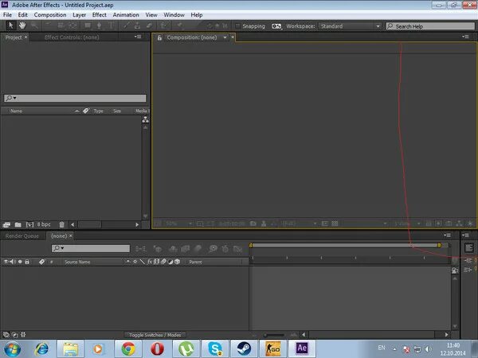This screenshot has height=358, width=478.
Task: Click the Search Help input field
Action: (x=430, y=26)
